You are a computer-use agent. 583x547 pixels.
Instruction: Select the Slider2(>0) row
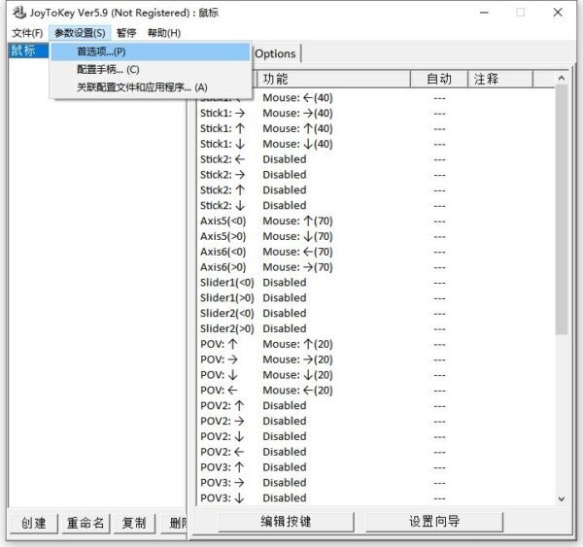click(375, 328)
